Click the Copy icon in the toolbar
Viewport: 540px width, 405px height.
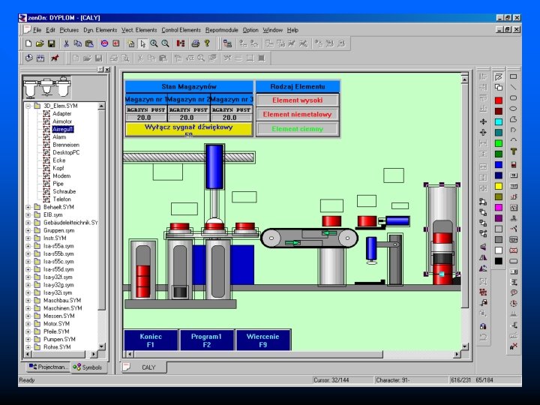(x=78, y=43)
